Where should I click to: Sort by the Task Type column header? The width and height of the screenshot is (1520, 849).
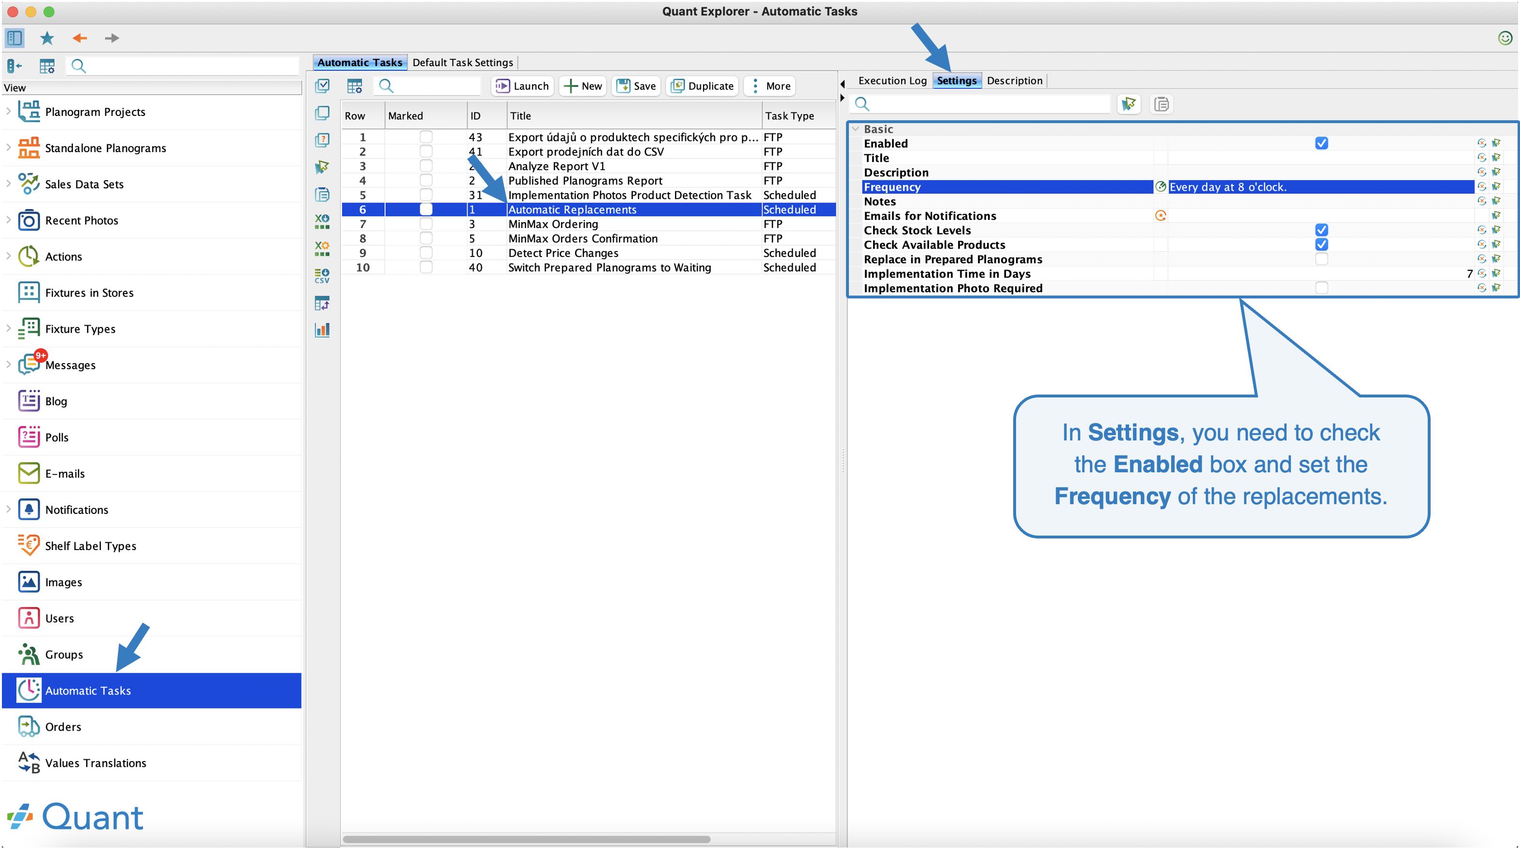click(799, 116)
